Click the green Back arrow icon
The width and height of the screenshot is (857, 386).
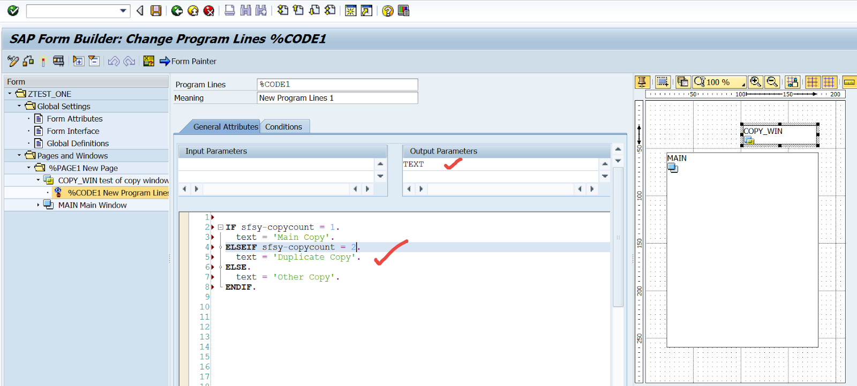tap(177, 11)
